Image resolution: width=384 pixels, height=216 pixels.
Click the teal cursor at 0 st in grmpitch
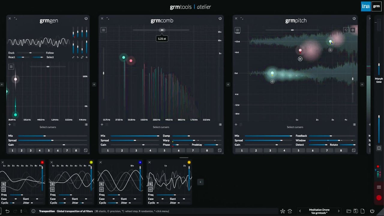pos(272,73)
